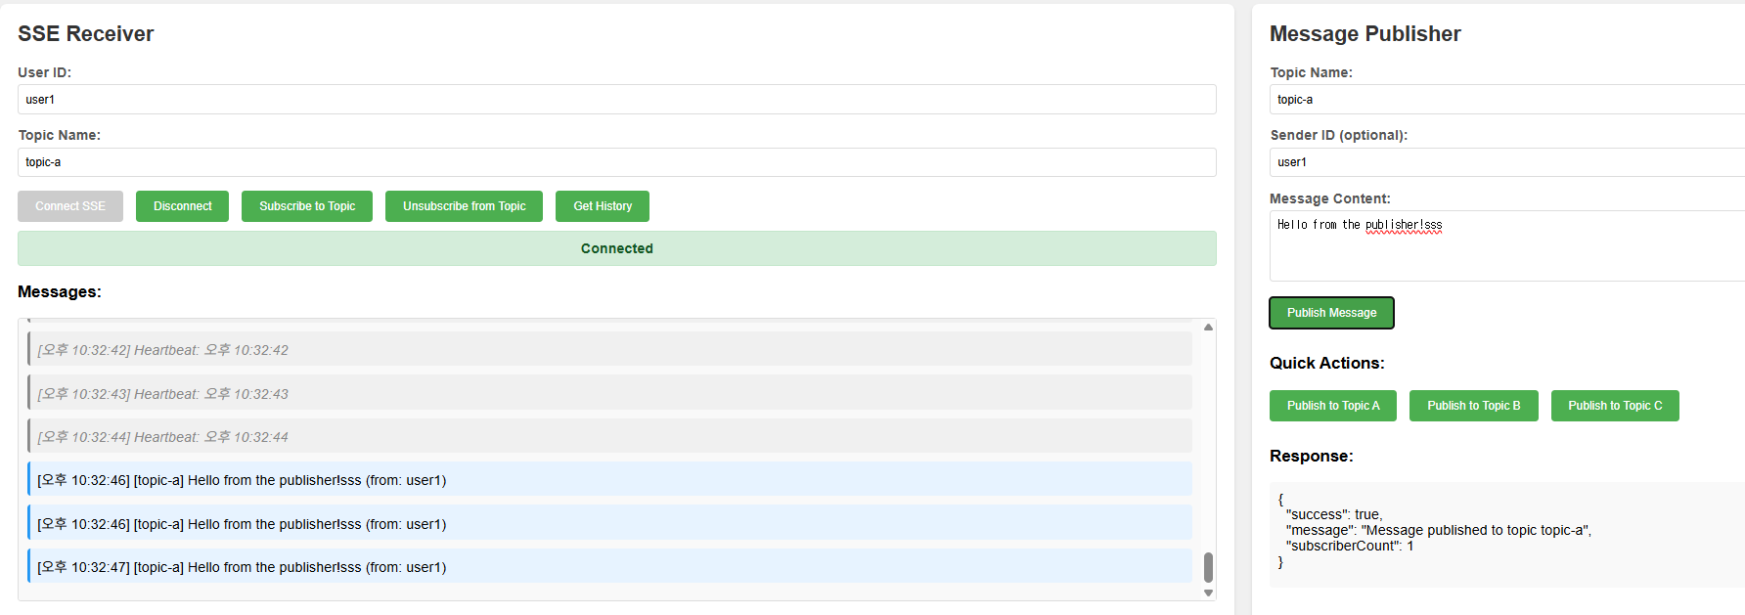The height and width of the screenshot is (615, 1745).
Task: Click the messages list scroll-up arrow
Action: [x=1208, y=328]
